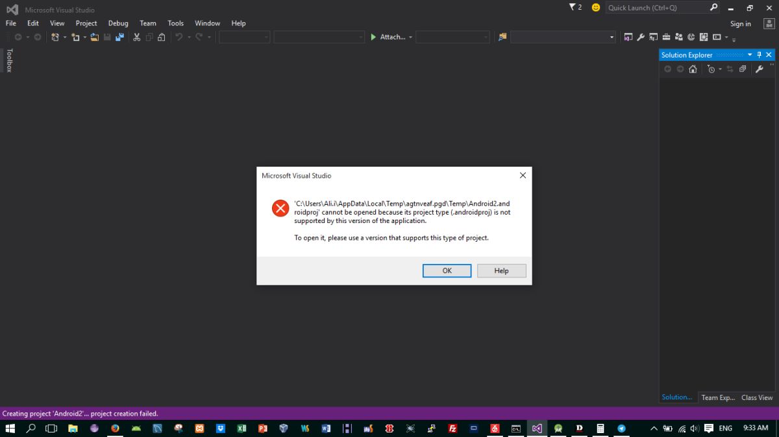Open the Debug menu
This screenshot has height=437, width=779.
click(118, 23)
